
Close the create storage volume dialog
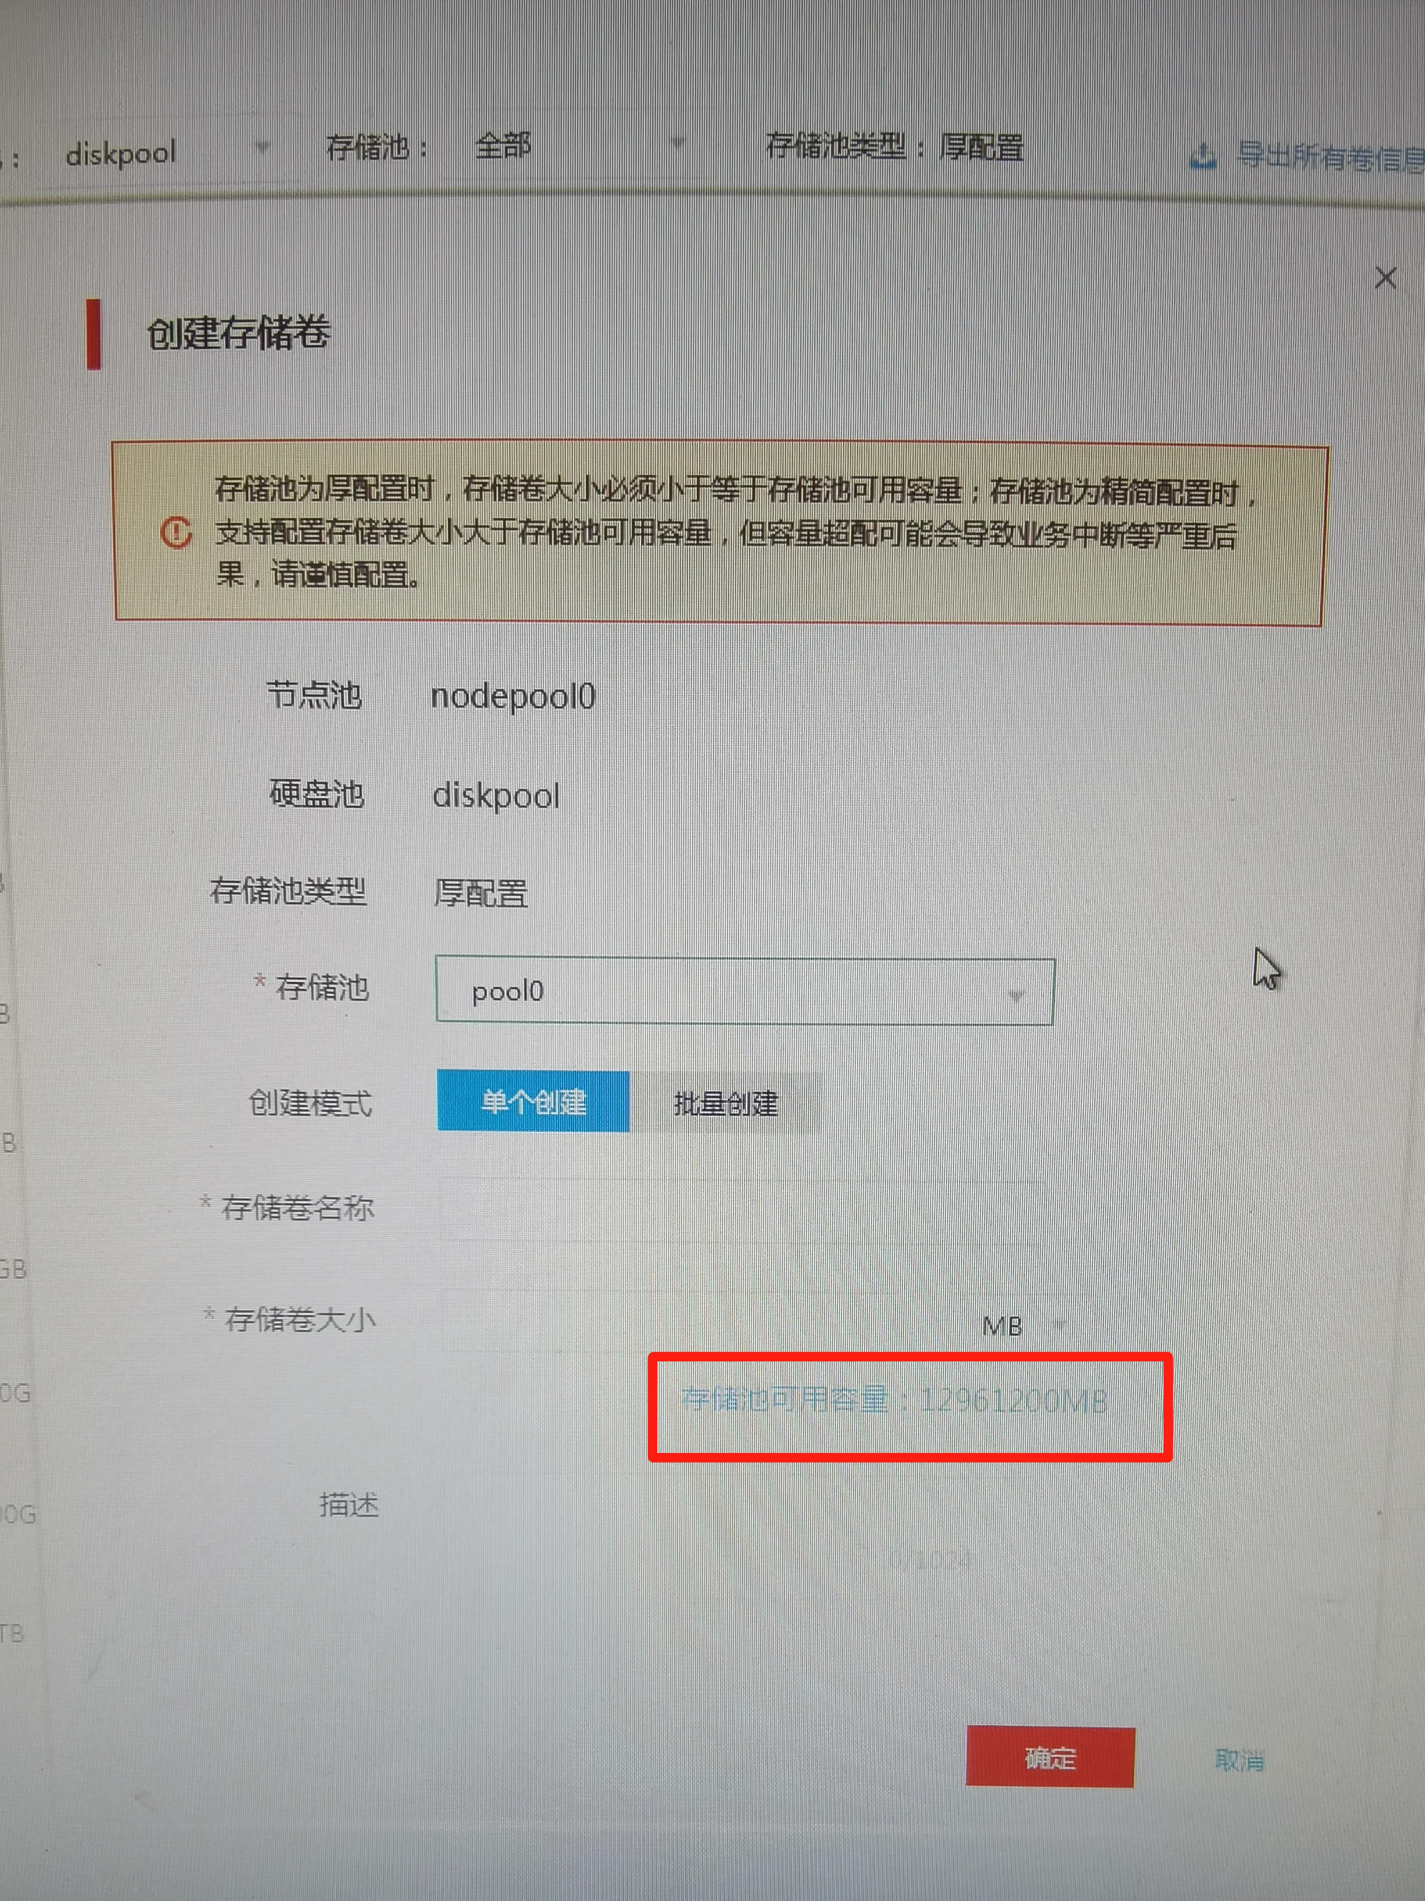(x=1385, y=278)
